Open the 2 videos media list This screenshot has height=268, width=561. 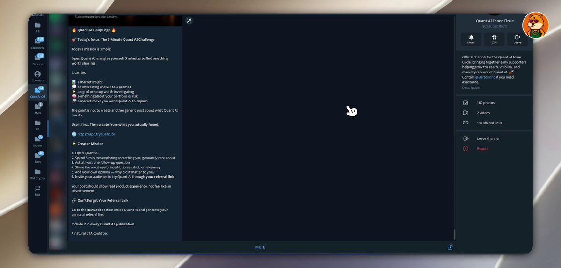(494, 113)
